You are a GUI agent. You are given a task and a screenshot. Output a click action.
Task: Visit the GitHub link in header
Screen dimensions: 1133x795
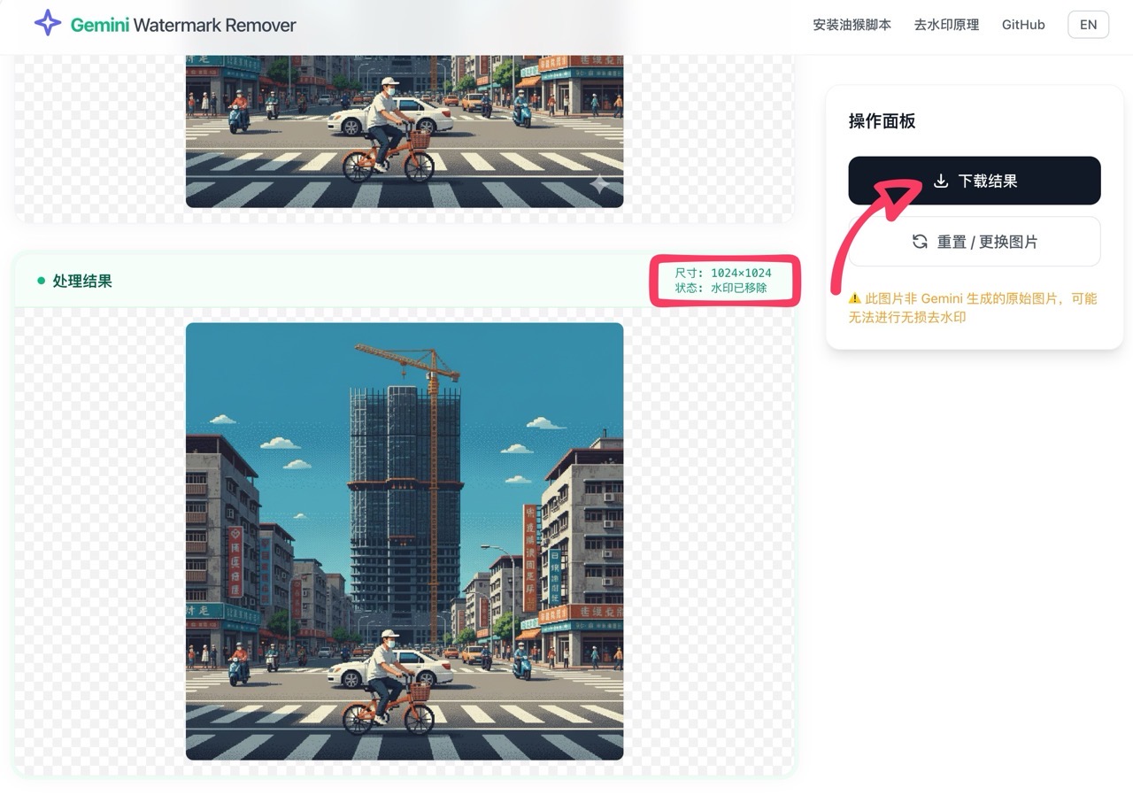coord(1023,25)
